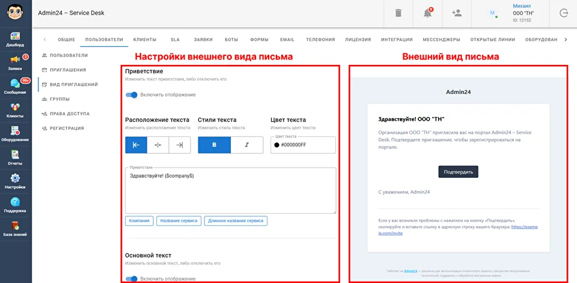This screenshot has height=283, width=577.
Task: Select Права доступа in the side menu
Action: [x=69, y=114]
